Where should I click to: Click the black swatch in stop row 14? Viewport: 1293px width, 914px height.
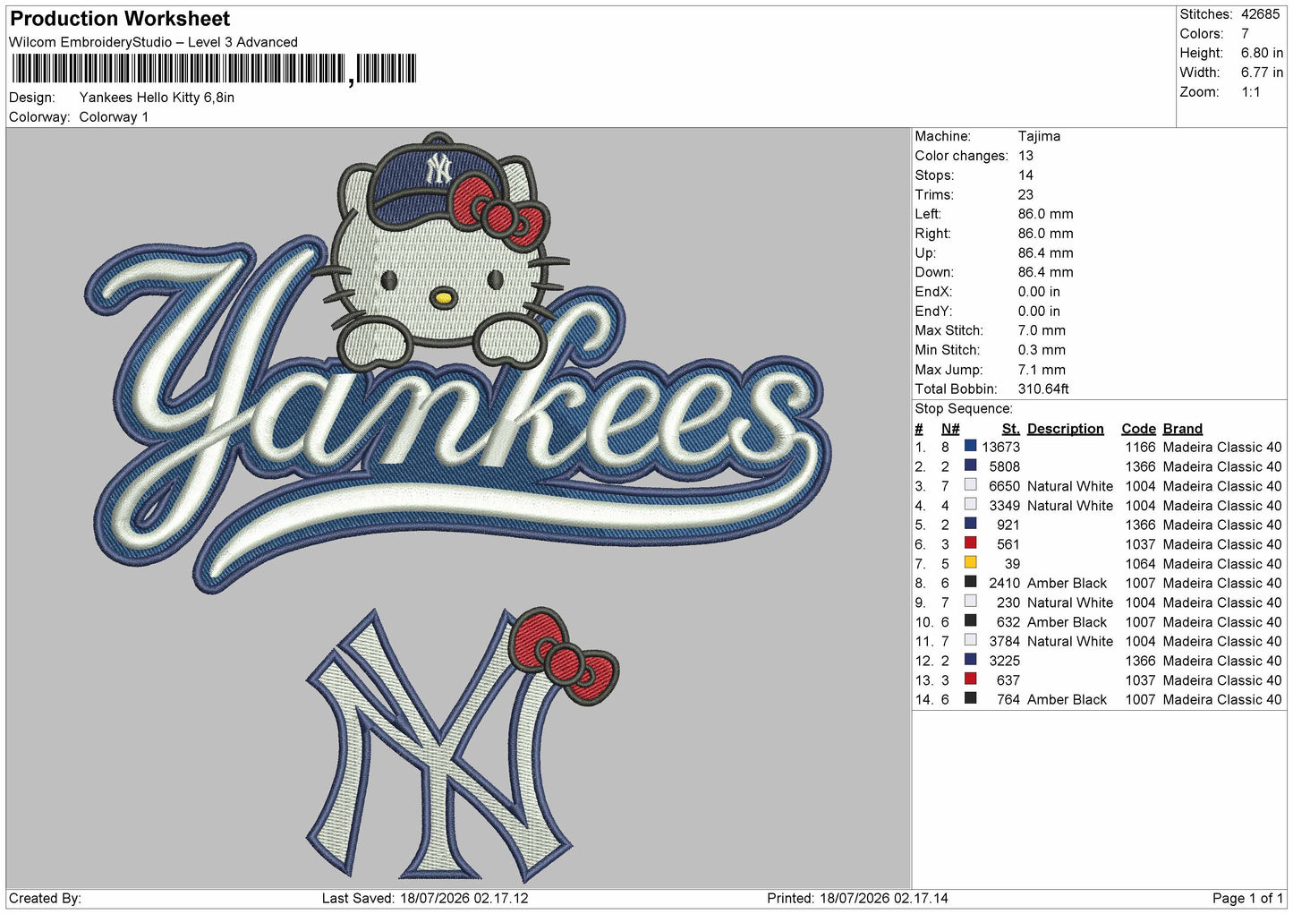pyautogui.click(x=970, y=698)
